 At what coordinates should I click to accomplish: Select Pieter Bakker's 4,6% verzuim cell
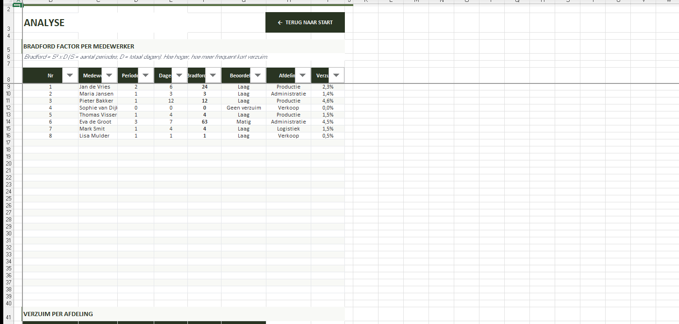click(328, 101)
